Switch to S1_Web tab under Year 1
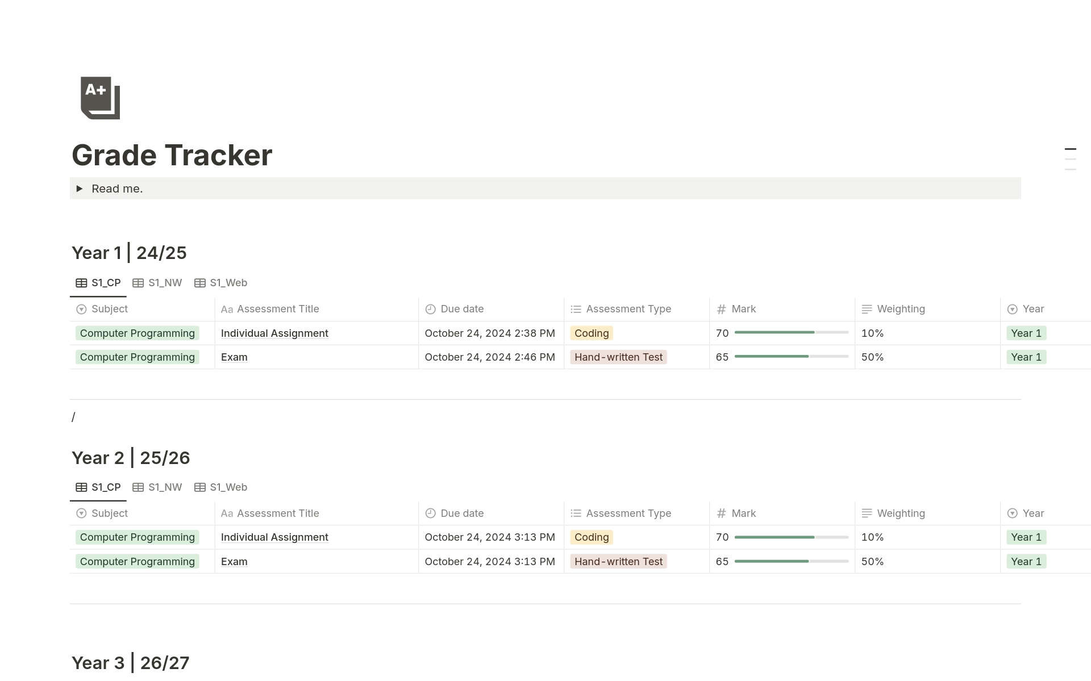Viewport: 1091px width, 681px height. pyautogui.click(x=220, y=283)
